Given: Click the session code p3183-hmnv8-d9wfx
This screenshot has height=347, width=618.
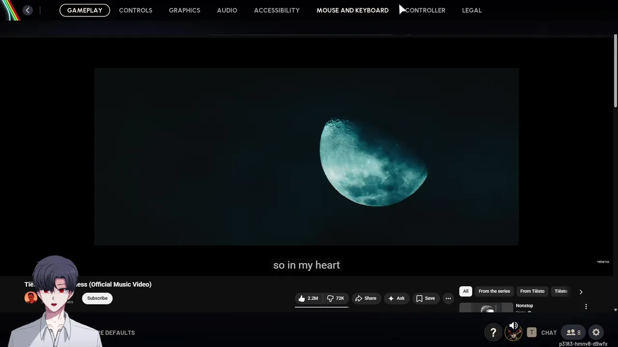Looking at the screenshot, I should coord(583,344).
